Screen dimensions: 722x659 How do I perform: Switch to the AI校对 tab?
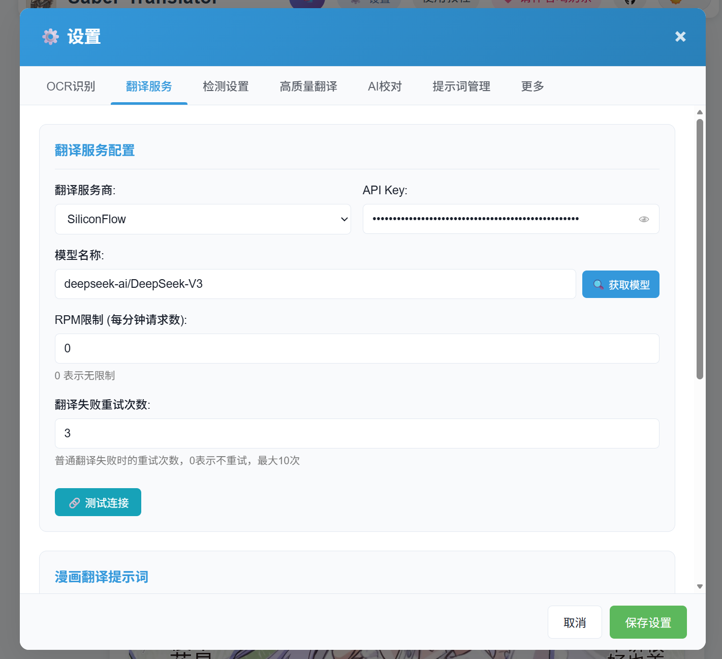[385, 86]
